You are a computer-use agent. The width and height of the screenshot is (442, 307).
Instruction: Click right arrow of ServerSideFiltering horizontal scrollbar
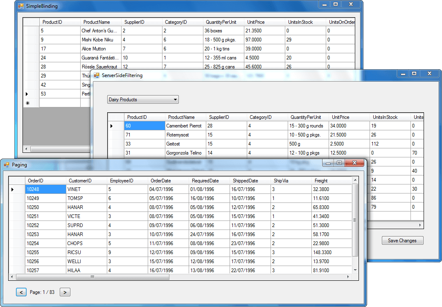(x=420, y=225)
